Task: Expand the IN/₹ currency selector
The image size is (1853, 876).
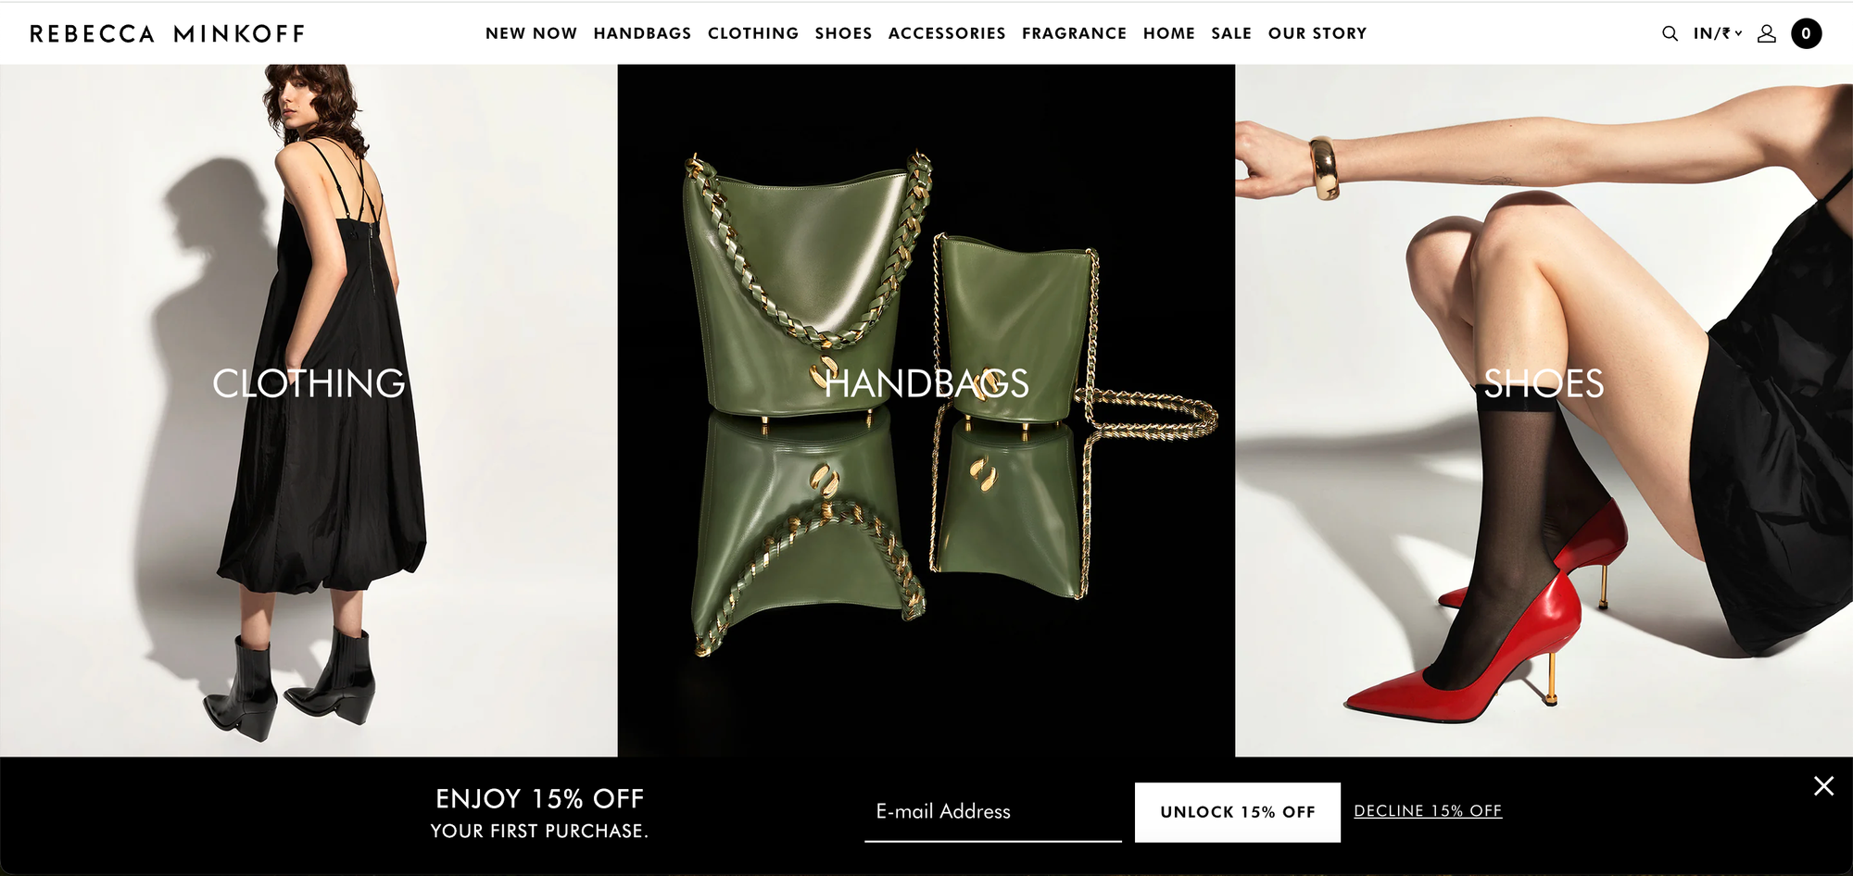Action: 1718,33
